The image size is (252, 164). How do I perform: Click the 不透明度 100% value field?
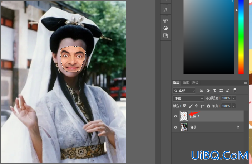[x=226, y=98]
